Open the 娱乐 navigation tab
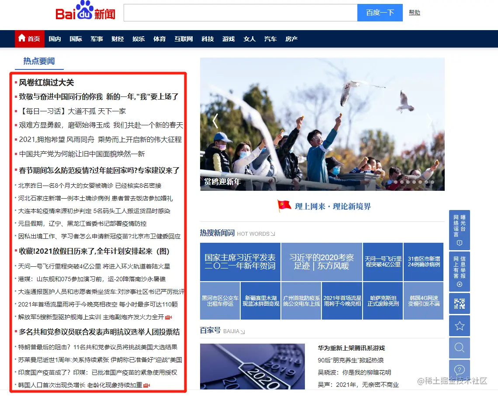 click(x=138, y=39)
